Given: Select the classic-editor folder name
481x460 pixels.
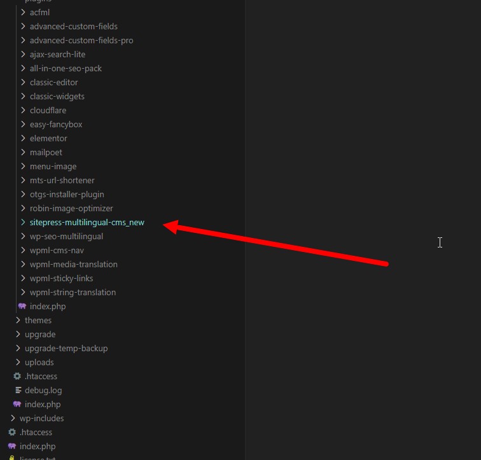Looking at the screenshot, I should click(54, 82).
